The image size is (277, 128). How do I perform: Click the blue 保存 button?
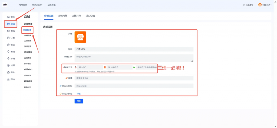79,101
